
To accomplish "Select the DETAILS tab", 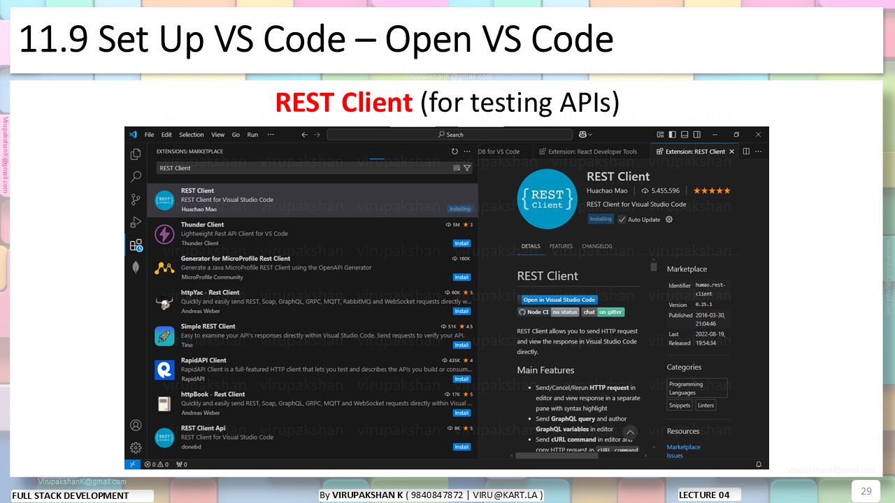I will [x=531, y=246].
